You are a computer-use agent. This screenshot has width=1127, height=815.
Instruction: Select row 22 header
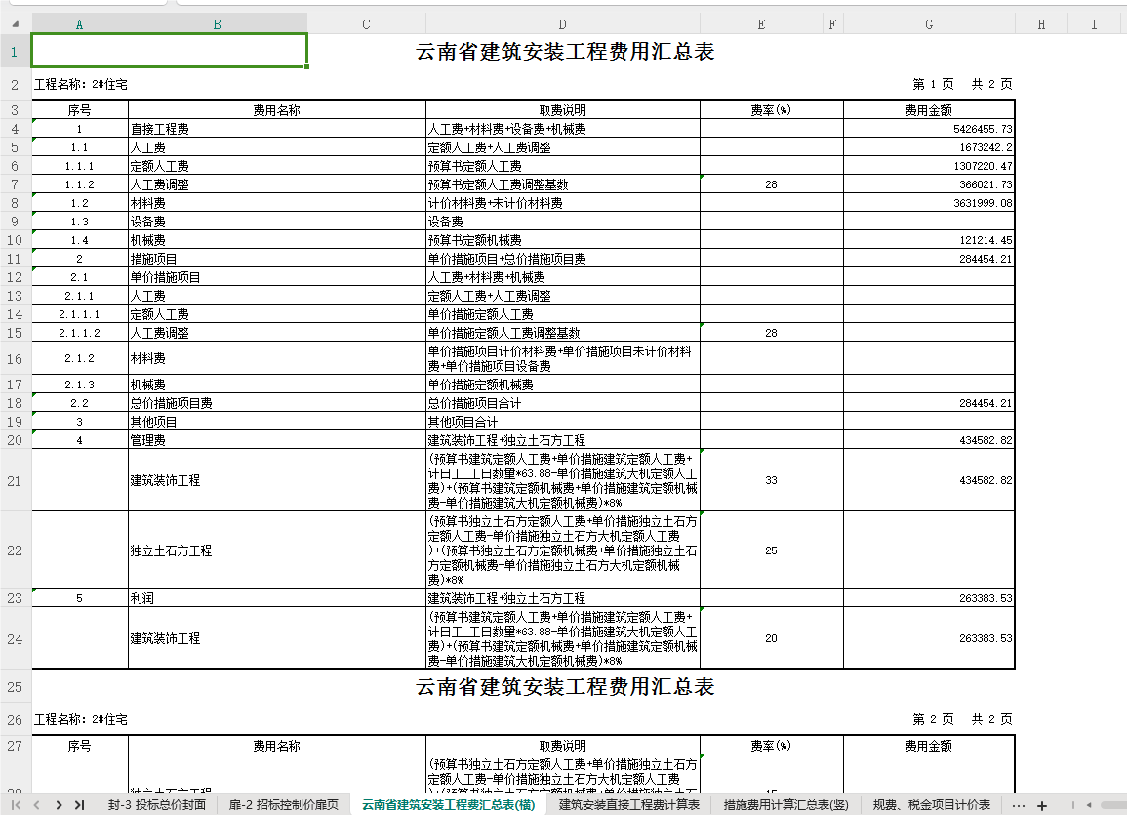15,550
